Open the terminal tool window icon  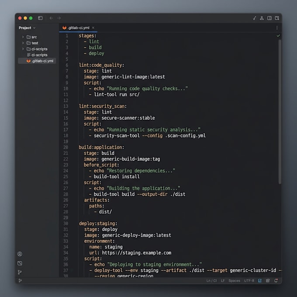(x=20, y=263)
